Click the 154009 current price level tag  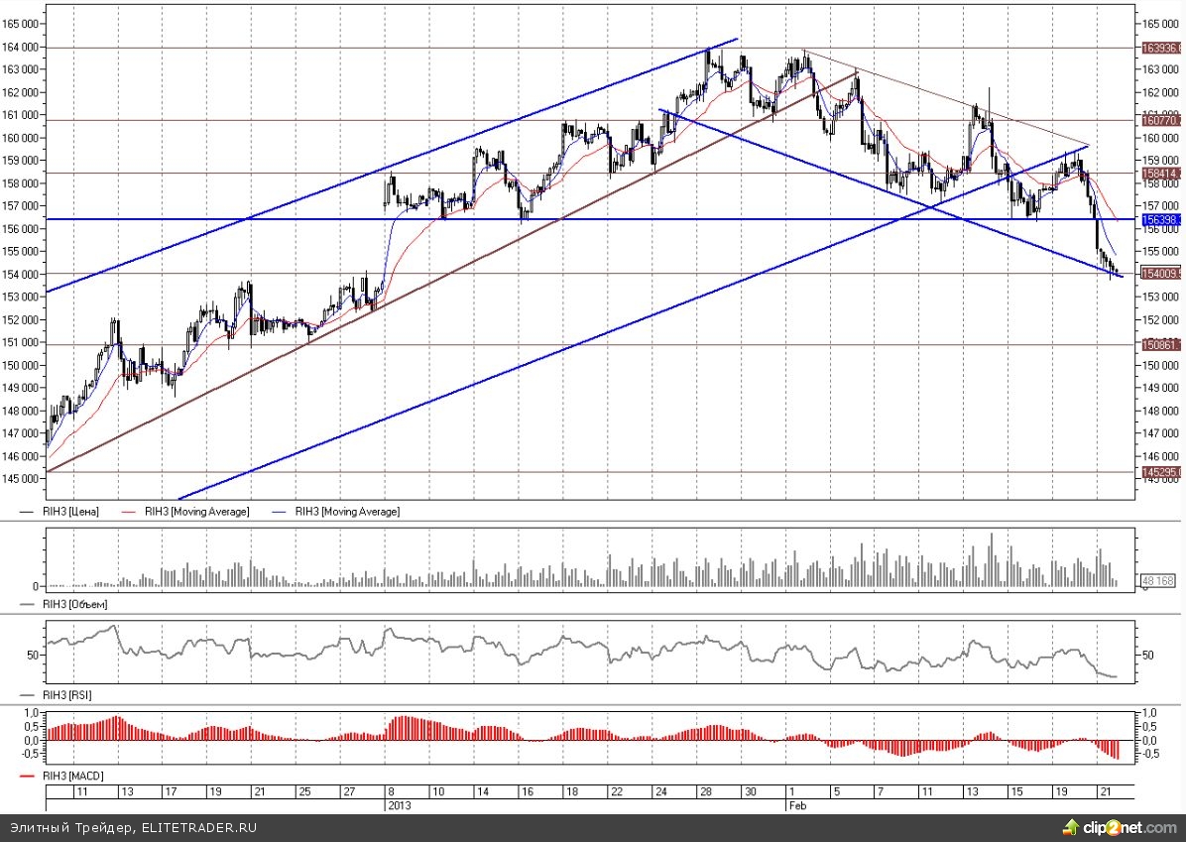point(1160,274)
